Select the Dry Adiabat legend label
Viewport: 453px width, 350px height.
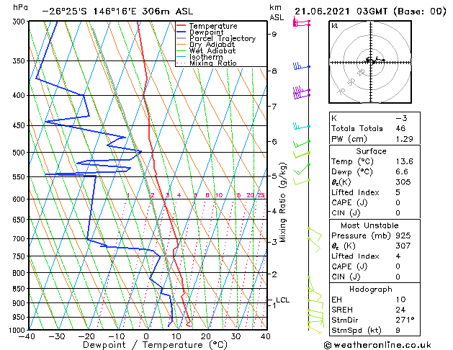tap(212, 45)
